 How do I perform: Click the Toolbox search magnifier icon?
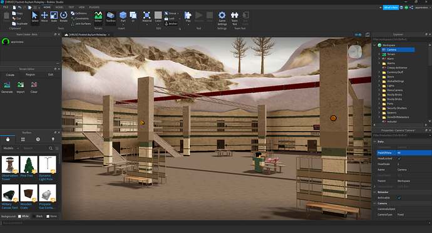[x=51, y=148]
